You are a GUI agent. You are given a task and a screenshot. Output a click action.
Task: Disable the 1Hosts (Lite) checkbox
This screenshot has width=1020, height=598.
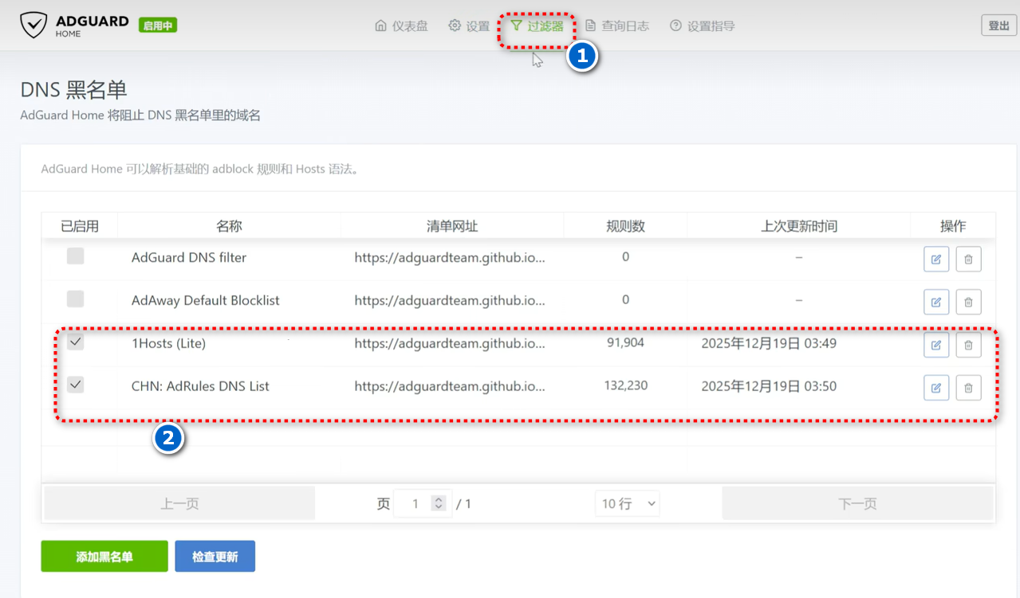pos(75,342)
